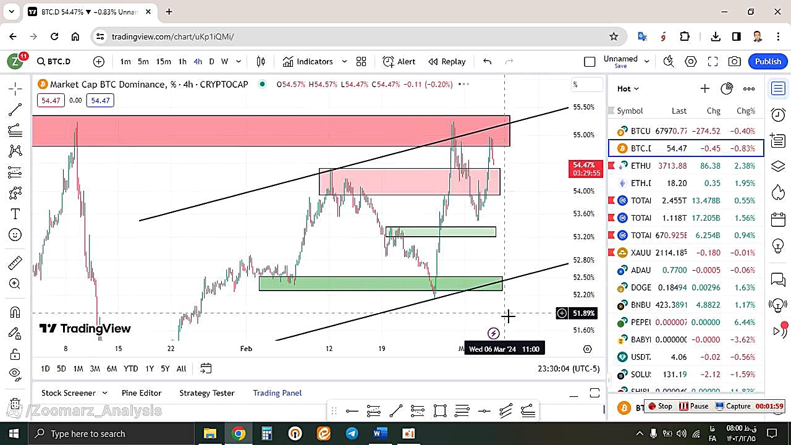Undo the last chart action
791x445 pixels.
[487, 61]
